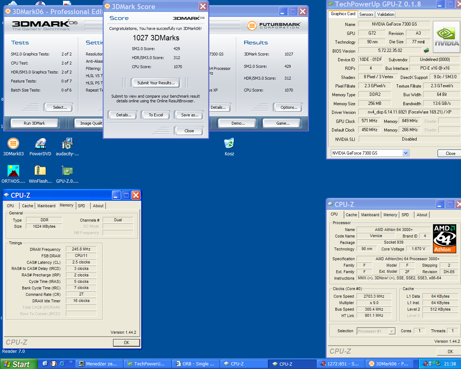
Task: Click the DRAM Frequency 245.8 MHz field
Action: (x=81, y=249)
